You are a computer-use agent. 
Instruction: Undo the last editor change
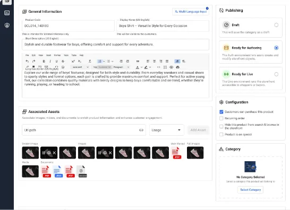coord(27,62)
